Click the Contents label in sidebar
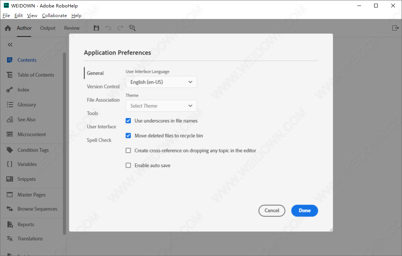This screenshot has height=256, width=402. coord(27,60)
